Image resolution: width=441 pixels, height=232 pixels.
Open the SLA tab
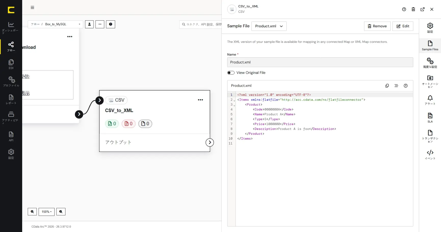pos(430,118)
